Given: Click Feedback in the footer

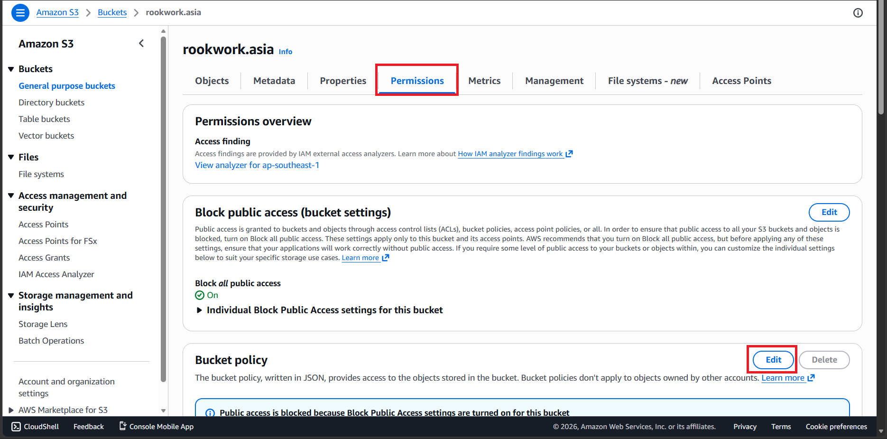Looking at the screenshot, I should [x=89, y=426].
